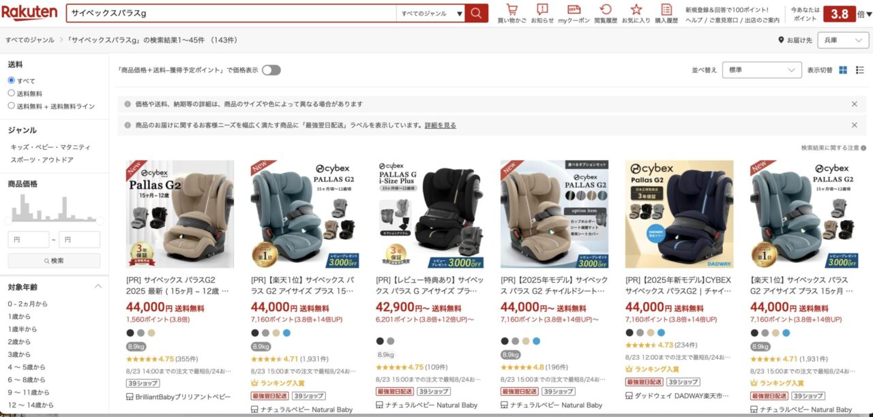Toggle price display including shipping and points

pos(271,70)
